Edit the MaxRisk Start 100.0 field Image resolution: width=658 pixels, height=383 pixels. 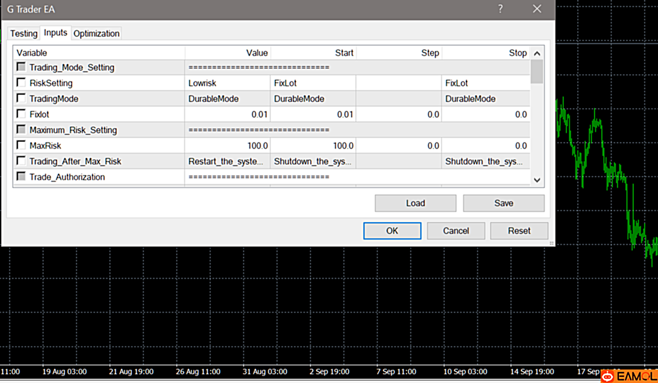point(313,146)
